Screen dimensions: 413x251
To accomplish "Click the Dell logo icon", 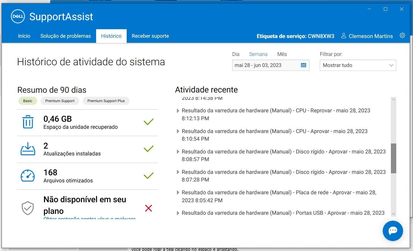I will click(18, 16).
